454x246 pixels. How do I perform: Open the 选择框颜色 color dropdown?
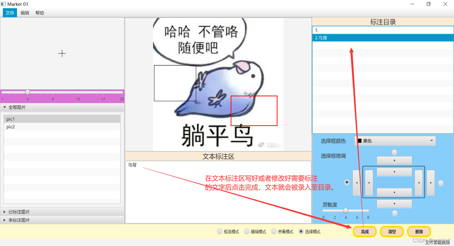point(395,141)
